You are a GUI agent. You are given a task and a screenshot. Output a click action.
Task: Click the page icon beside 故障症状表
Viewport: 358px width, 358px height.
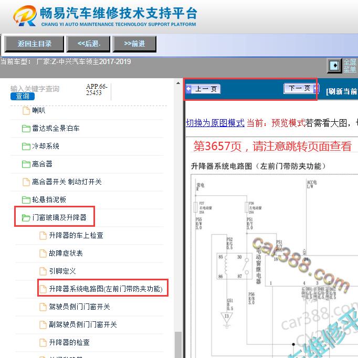43,253
